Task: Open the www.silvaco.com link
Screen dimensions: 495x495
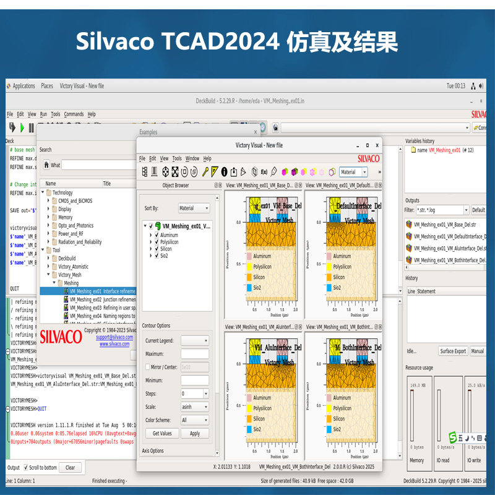Action: tap(114, 344)
